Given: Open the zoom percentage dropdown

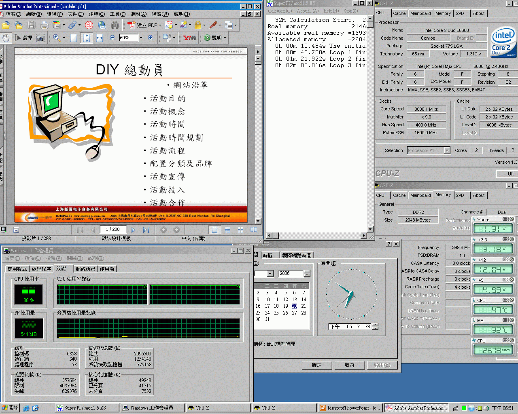Looking at the screenshot, I should 141,38.
